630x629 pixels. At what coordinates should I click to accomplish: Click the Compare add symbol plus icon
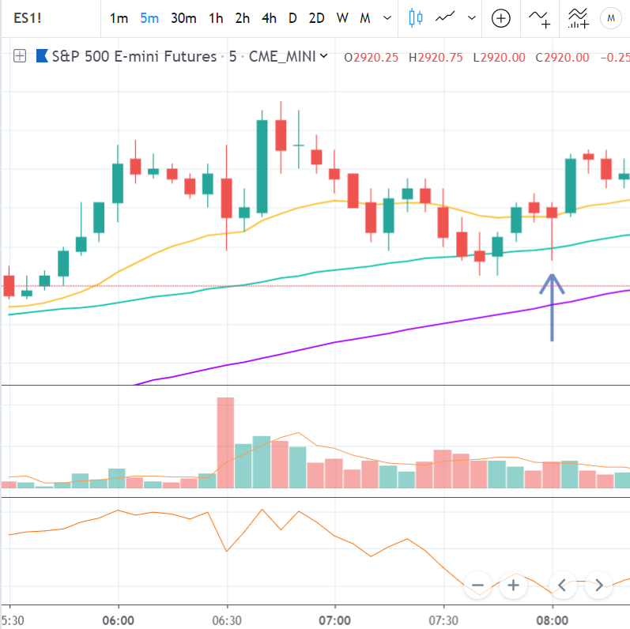(501, 18)
